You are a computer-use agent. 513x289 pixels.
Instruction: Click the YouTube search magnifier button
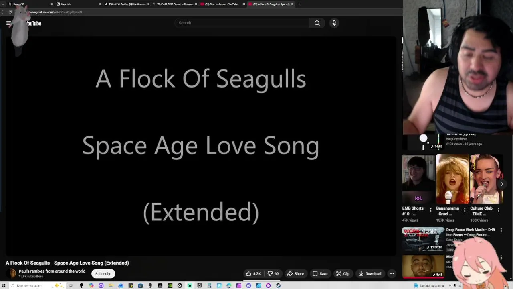317,23
